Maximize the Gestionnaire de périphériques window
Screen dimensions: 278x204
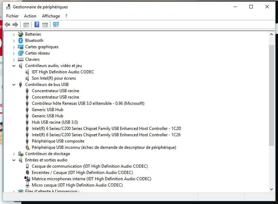coord(251,7)
